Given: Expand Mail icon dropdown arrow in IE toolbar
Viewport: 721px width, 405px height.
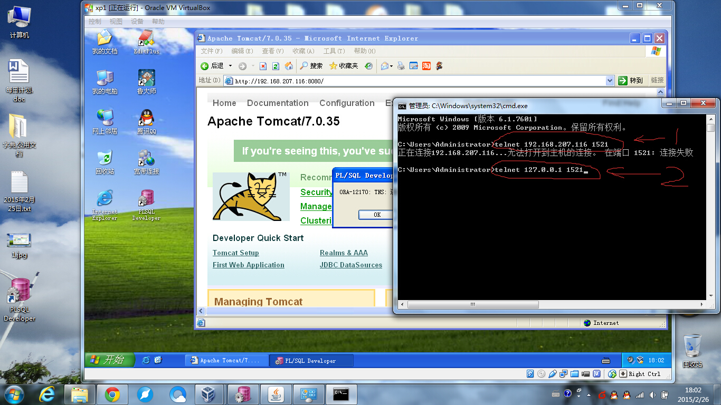Looking at the screenshot, I should coord(391,66).
